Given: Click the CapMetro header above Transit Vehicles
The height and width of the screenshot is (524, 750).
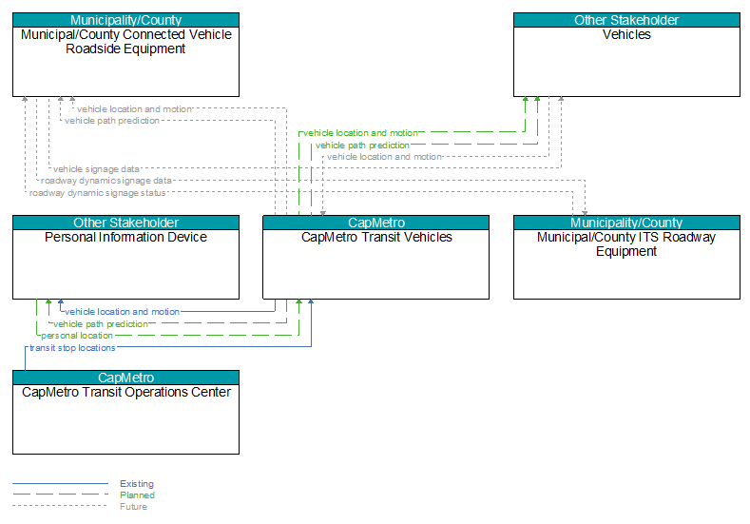Looking at the screenshot, I should coord(376,223).
